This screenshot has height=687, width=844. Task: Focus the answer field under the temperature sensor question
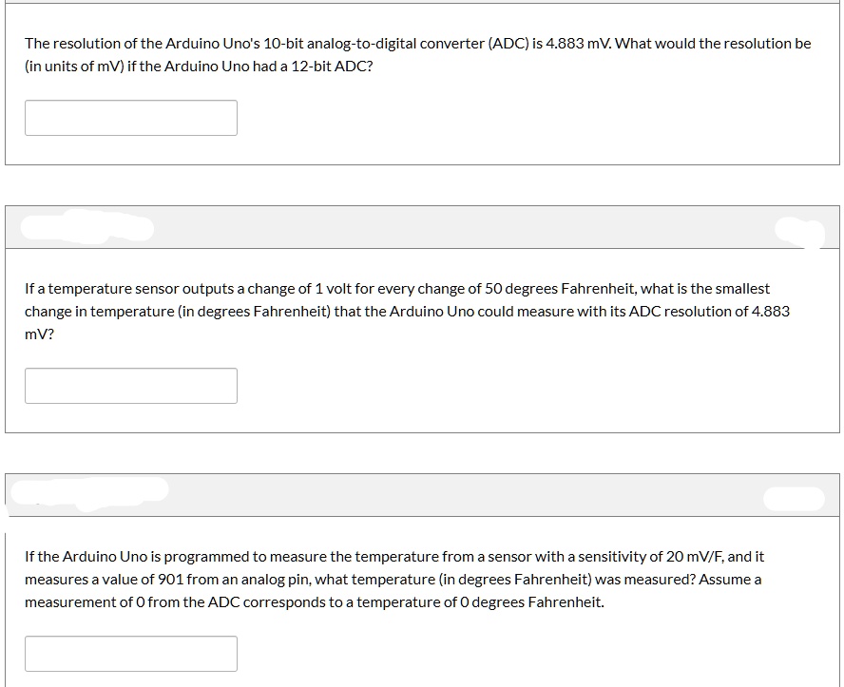(131, 386)
